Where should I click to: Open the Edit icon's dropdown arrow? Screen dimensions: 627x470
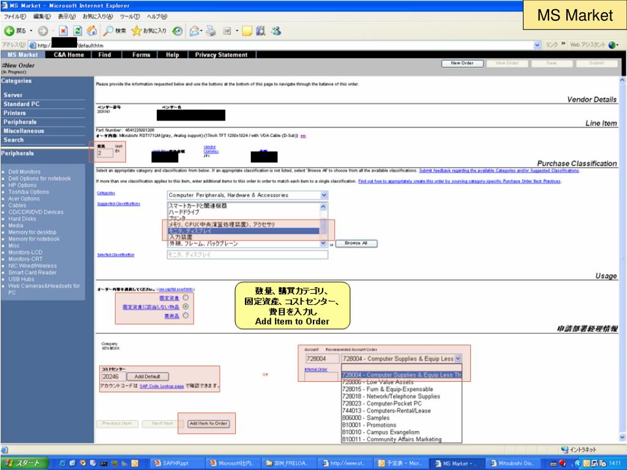pyautogui.click(x=237, y=31)
